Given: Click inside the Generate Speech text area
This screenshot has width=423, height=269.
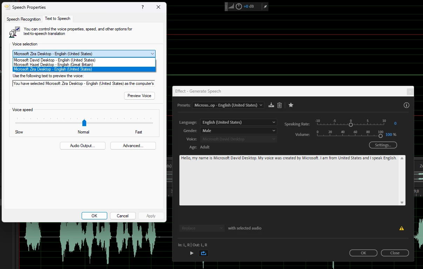Looking at the screenshot, I should tap(289, 180).
